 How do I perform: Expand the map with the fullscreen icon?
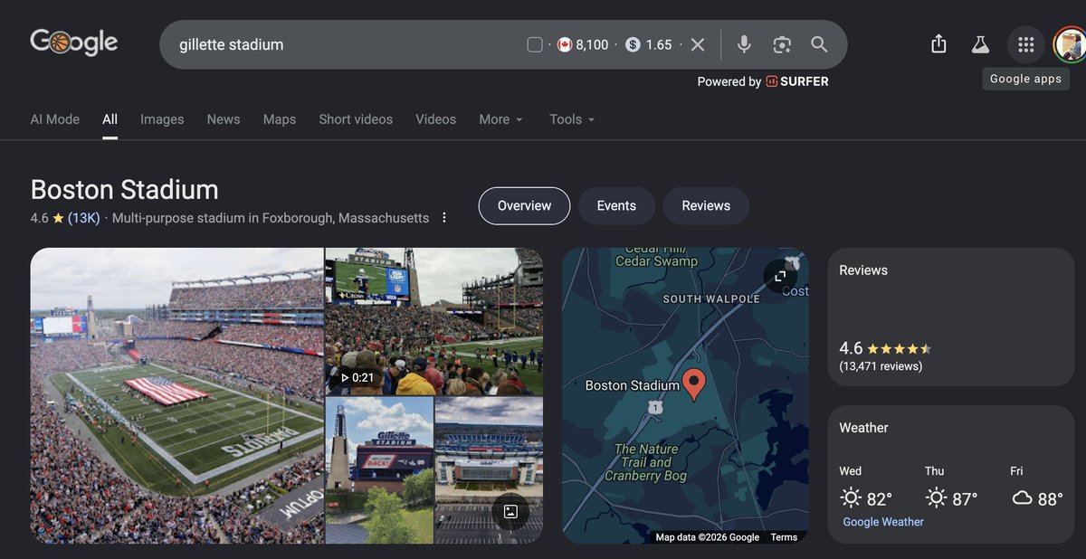pos(780,277)
